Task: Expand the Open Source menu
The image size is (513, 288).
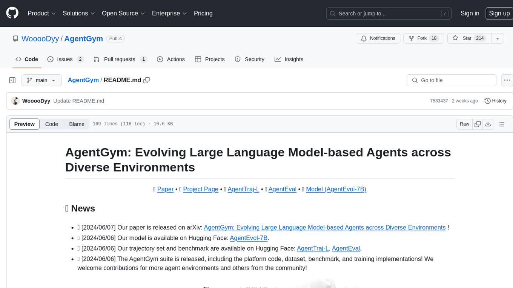Action: tap(123, 13)
